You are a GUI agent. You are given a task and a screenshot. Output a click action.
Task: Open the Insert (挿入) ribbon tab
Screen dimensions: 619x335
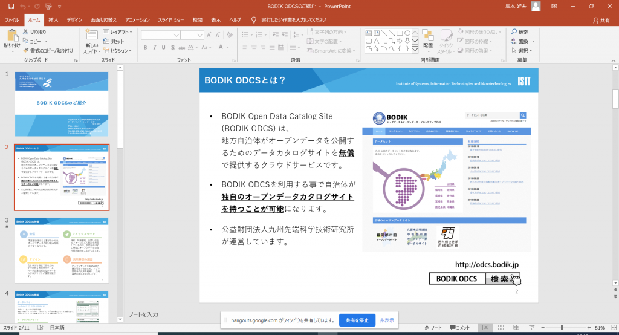point(53,20)
